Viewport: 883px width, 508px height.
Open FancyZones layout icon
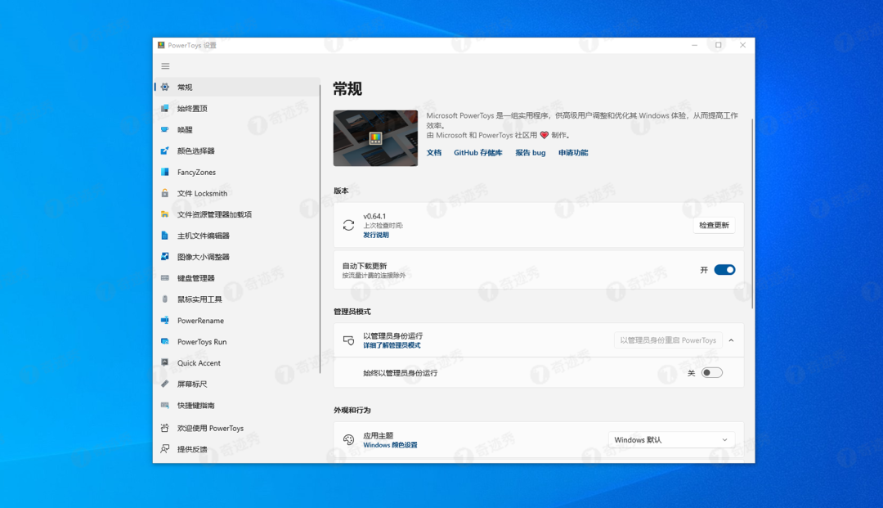pyautogui.click(x=164, y=172)
